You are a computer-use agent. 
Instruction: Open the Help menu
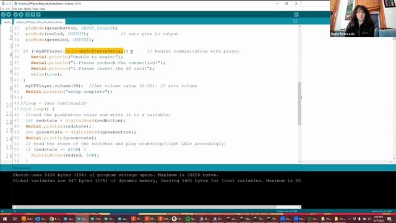[x=42, y=9]
